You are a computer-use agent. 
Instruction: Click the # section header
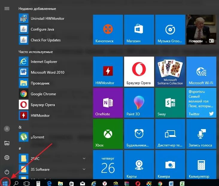pyautogui.click(x=20, y=149)
